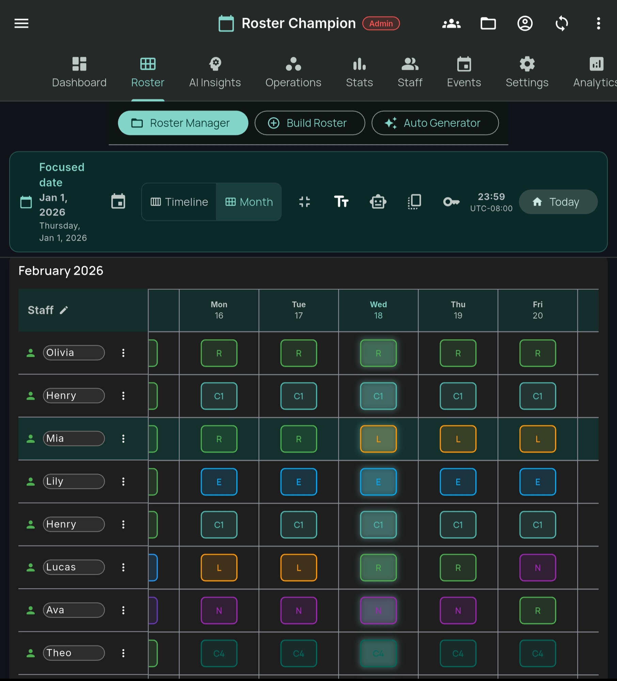This screenshot has width=617, height=681.
Task: Click the Today button
Action: pos(558,202)
